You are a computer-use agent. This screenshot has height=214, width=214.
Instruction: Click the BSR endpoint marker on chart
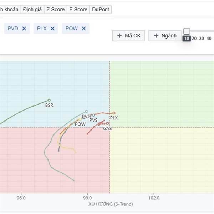pyautogui.click(x=49, y=100)
